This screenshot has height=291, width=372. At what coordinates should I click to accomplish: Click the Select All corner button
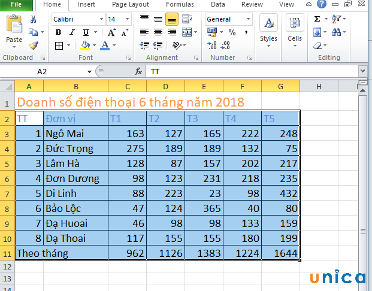(x=7, y=86)
